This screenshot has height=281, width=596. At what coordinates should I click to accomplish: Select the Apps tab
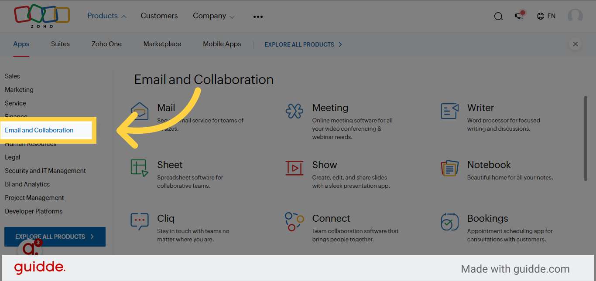tap(21, 44)
